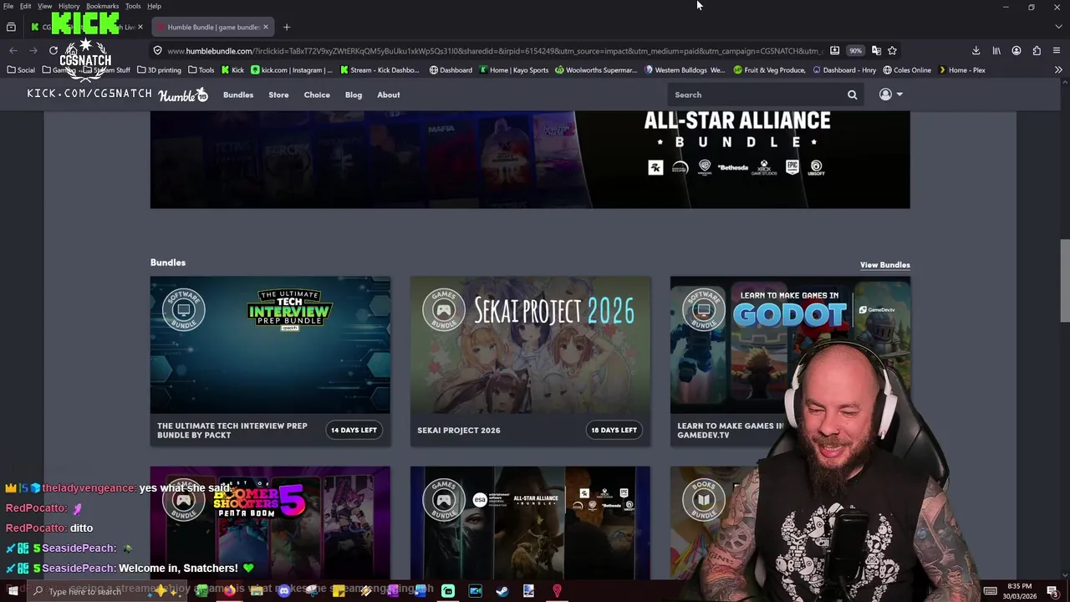The width and height of the screenshot is (1070, 602).
Task: Open the Firefox hamburger application menu
Action: point(1057,50)
